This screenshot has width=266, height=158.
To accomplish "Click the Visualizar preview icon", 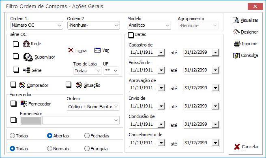I will (x=236, y=20).
